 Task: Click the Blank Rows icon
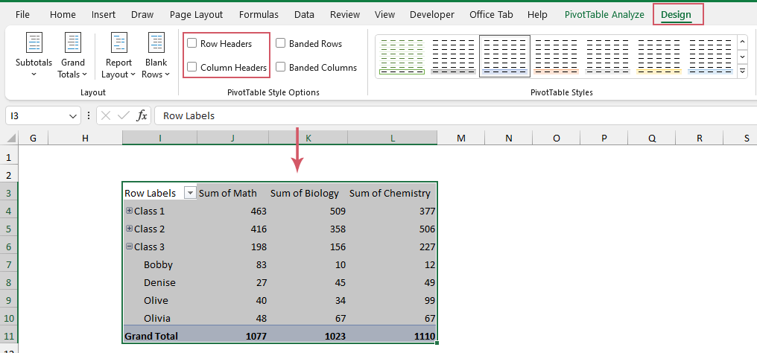[x=156, y=42]
